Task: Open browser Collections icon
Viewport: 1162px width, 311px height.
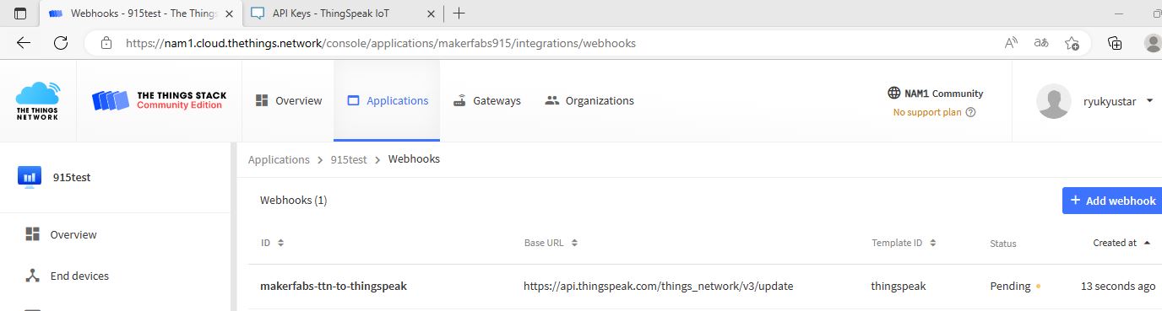Action: click(x=1115, y=43)
